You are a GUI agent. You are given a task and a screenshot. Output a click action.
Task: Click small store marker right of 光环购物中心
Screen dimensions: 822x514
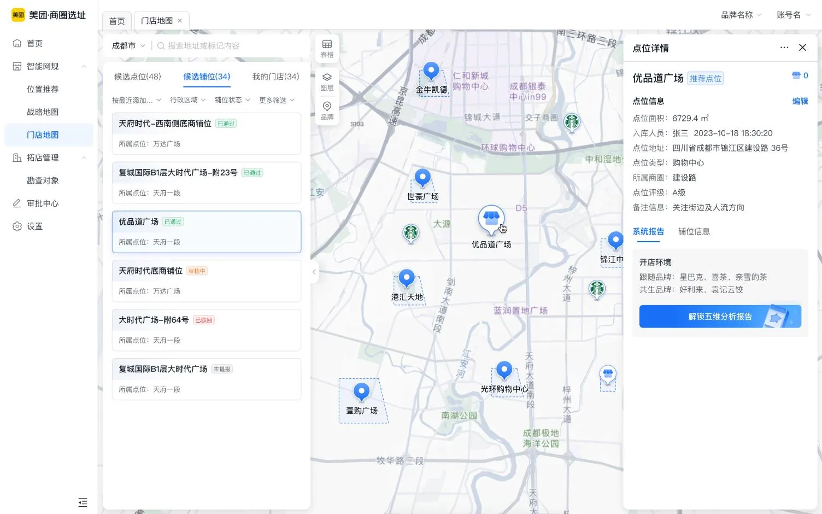point(608,375)
